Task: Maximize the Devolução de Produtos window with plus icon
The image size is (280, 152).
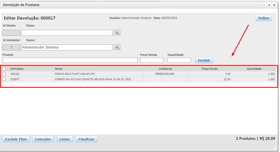Action: [x=269, y=5]
